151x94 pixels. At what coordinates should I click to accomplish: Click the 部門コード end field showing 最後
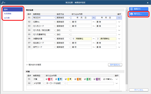coord(106,47)
